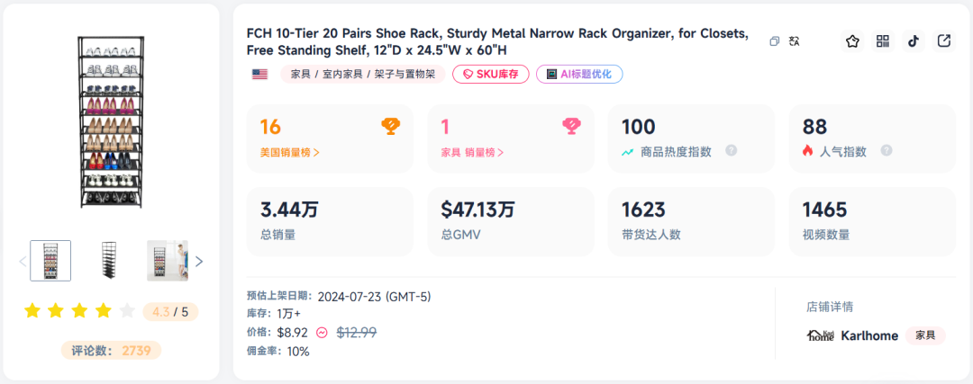Click the TikTok icon button
This screenshot has width=973, height=384.
point(913,41)
